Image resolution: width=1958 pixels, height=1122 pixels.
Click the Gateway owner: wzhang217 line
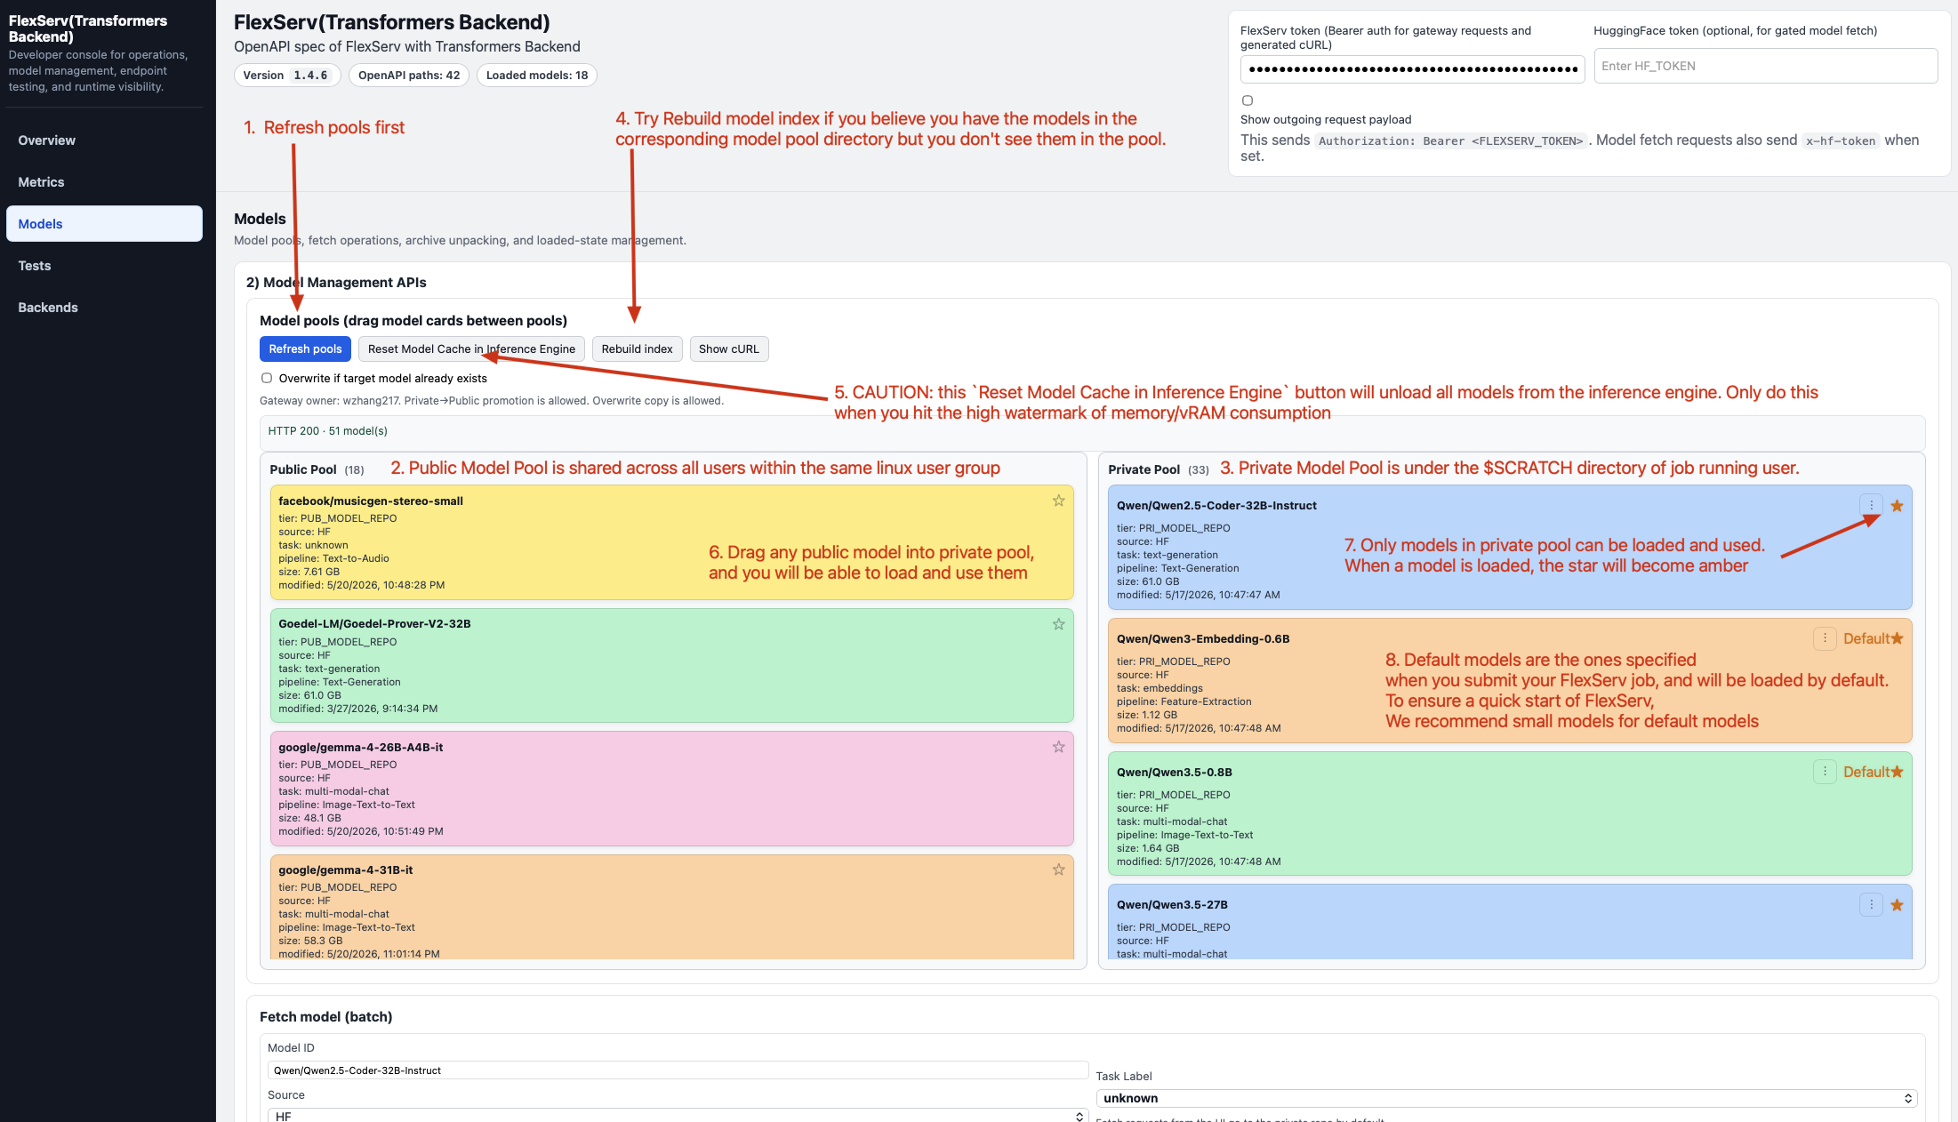[x=492, y=401]
